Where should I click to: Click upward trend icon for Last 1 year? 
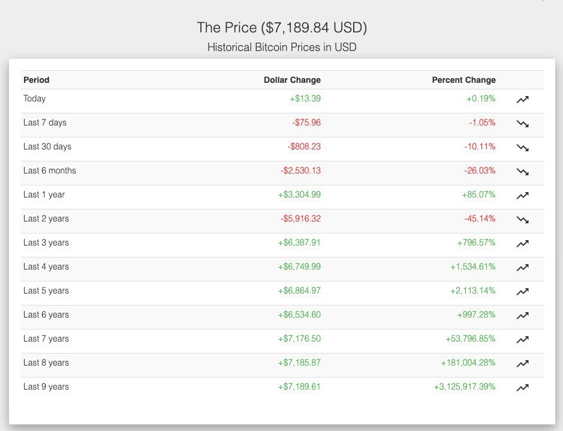point(522,196)
